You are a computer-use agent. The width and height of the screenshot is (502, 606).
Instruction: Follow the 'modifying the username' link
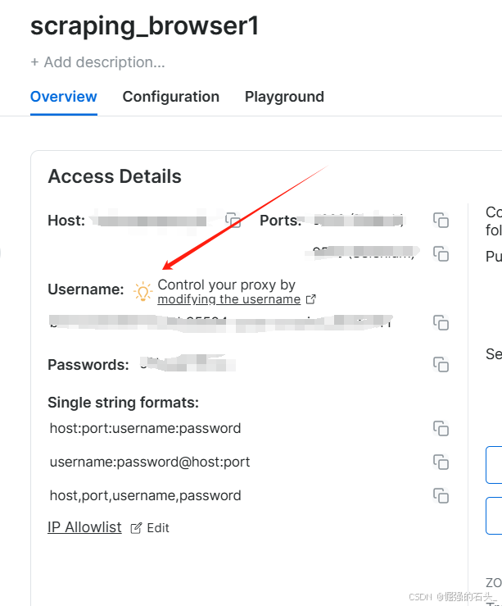coord(228,300)
